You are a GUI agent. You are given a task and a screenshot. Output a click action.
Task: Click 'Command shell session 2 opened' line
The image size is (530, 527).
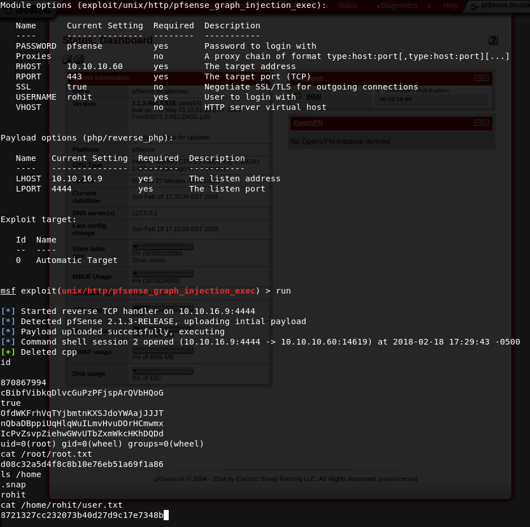[x=260, y=342]
